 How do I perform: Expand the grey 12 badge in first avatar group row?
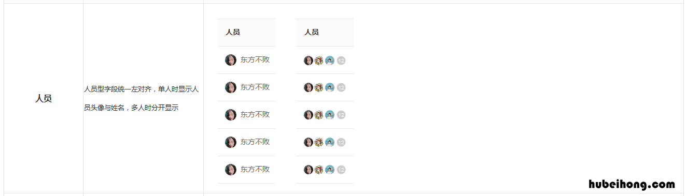pos(341,61)
